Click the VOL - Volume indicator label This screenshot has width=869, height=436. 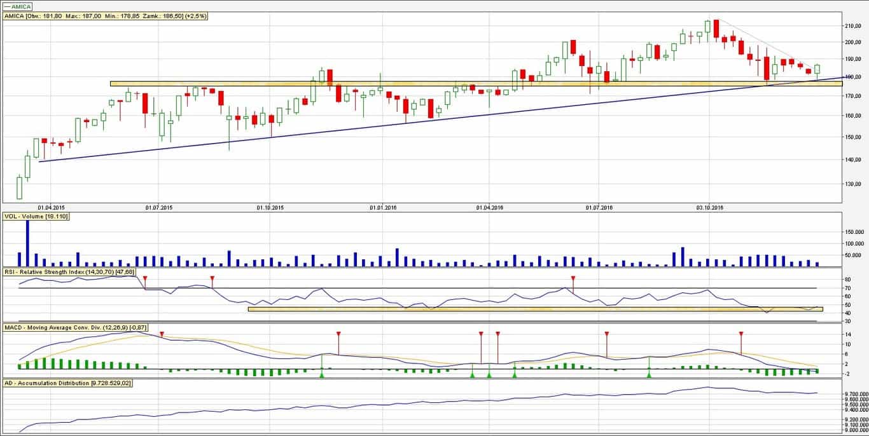pyautogui.click(x=36, y=217)
